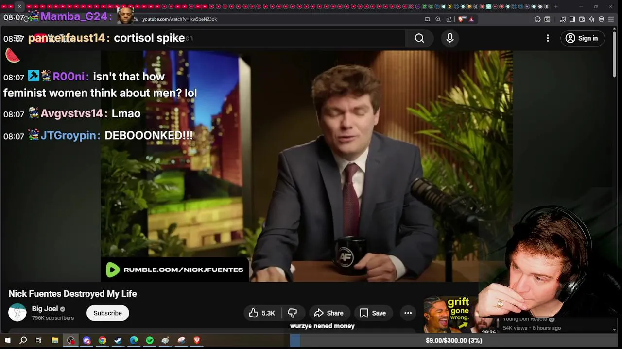The width and height of the screenshot is (622, 349).
Task: Click the video player area
Action: tap(306, 166)
